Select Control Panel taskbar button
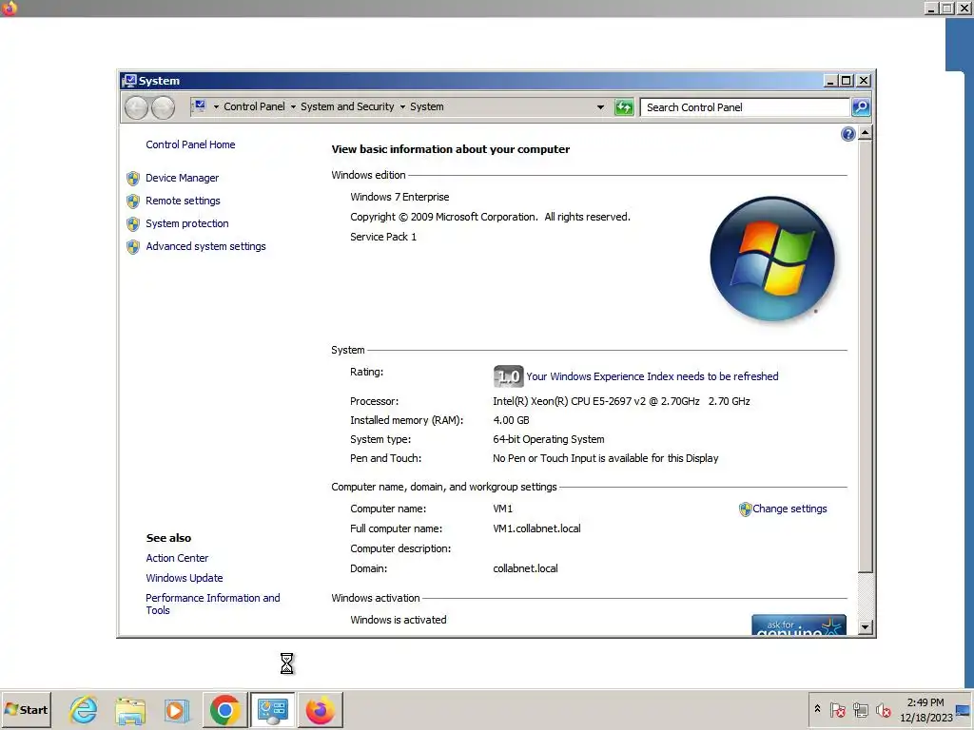 pos(272,710)
